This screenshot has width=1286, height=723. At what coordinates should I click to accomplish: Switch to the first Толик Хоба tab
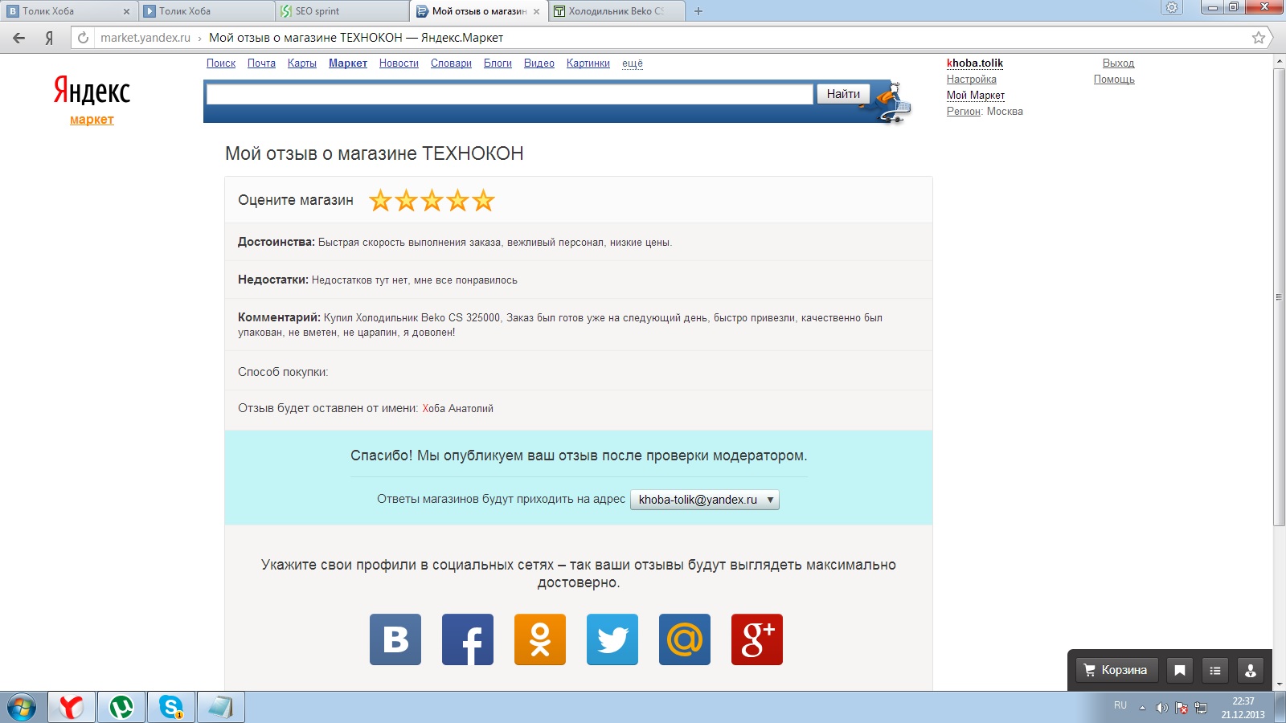point(69,11)
